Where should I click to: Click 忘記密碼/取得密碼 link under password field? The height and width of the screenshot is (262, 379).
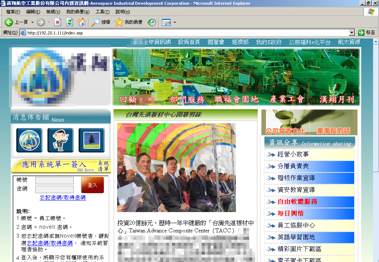click(x=63, y=198)
